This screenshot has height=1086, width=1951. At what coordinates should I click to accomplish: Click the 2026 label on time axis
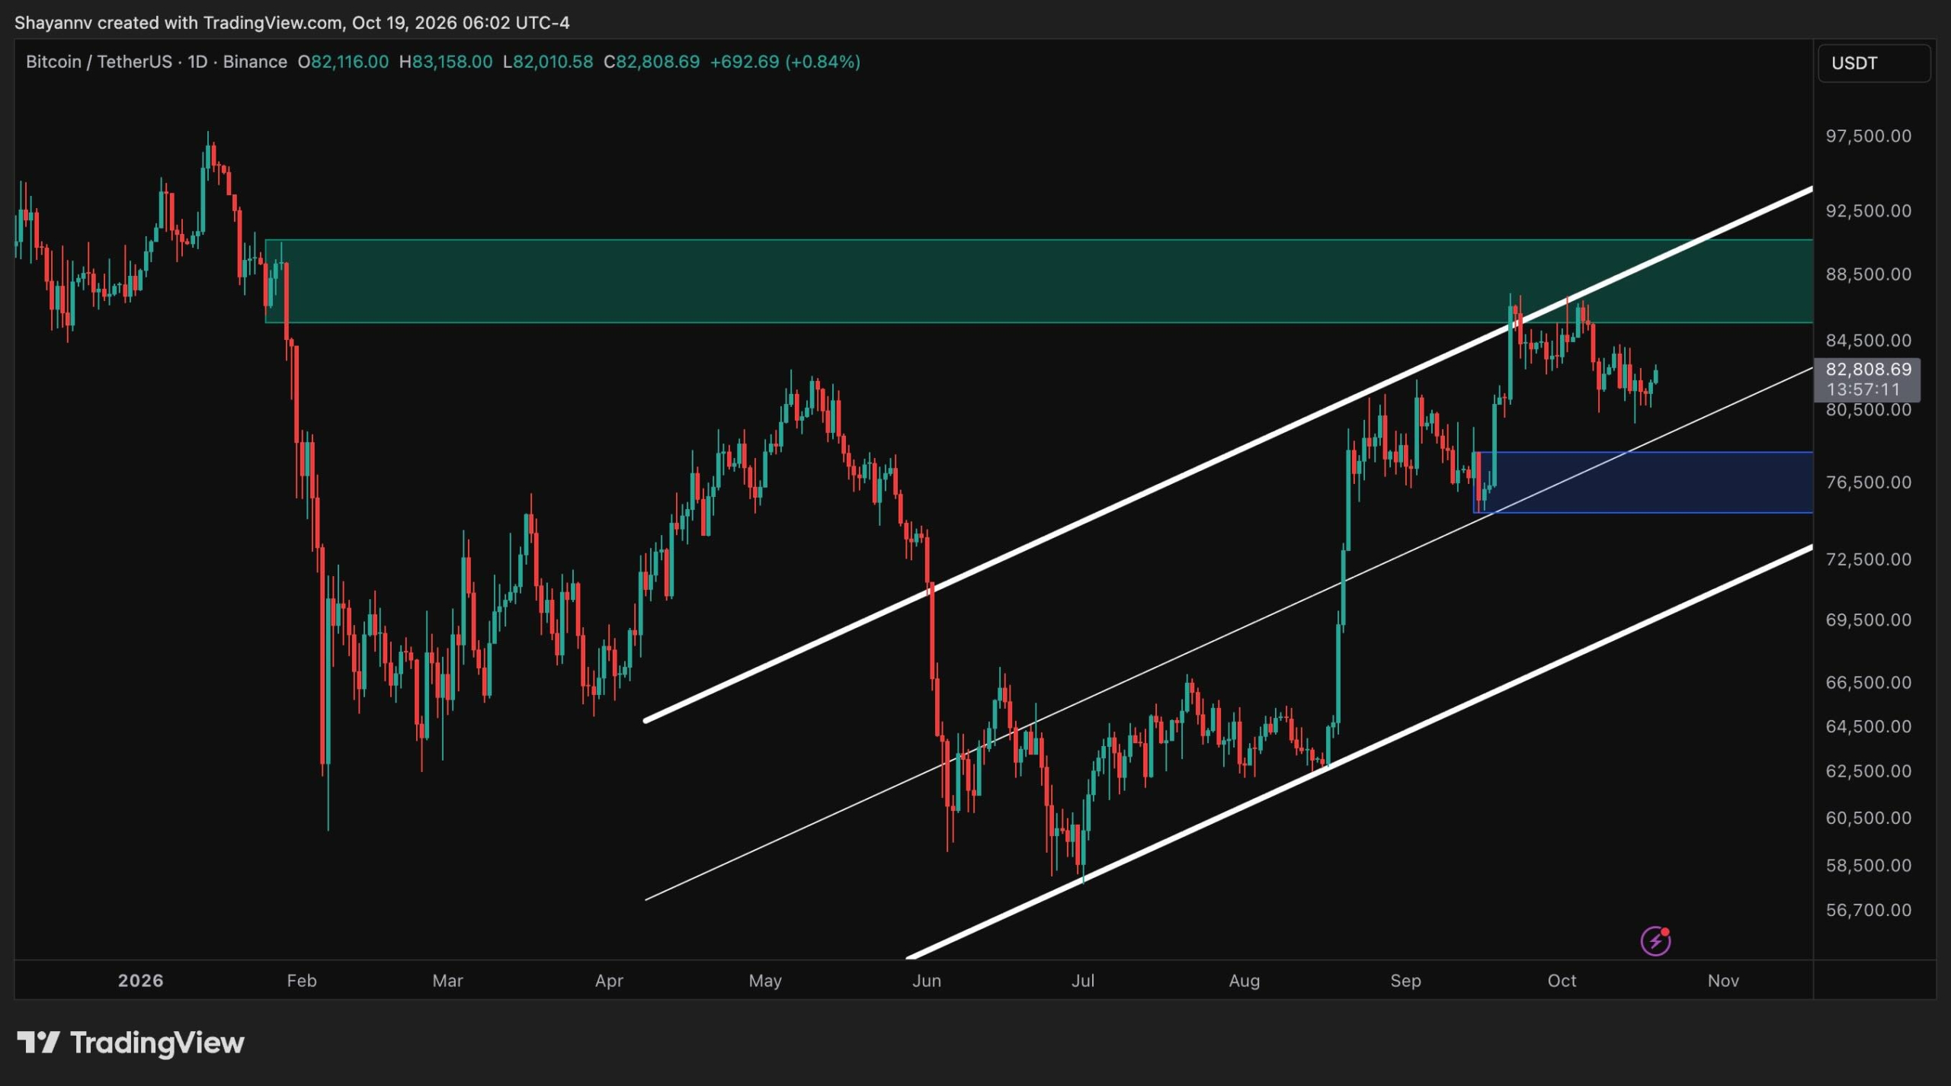[140, 981]
